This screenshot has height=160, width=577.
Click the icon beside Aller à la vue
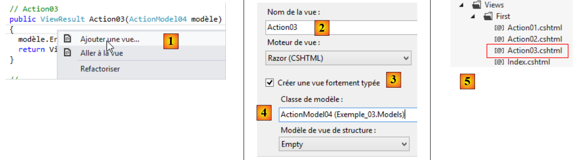pos(67,53)
